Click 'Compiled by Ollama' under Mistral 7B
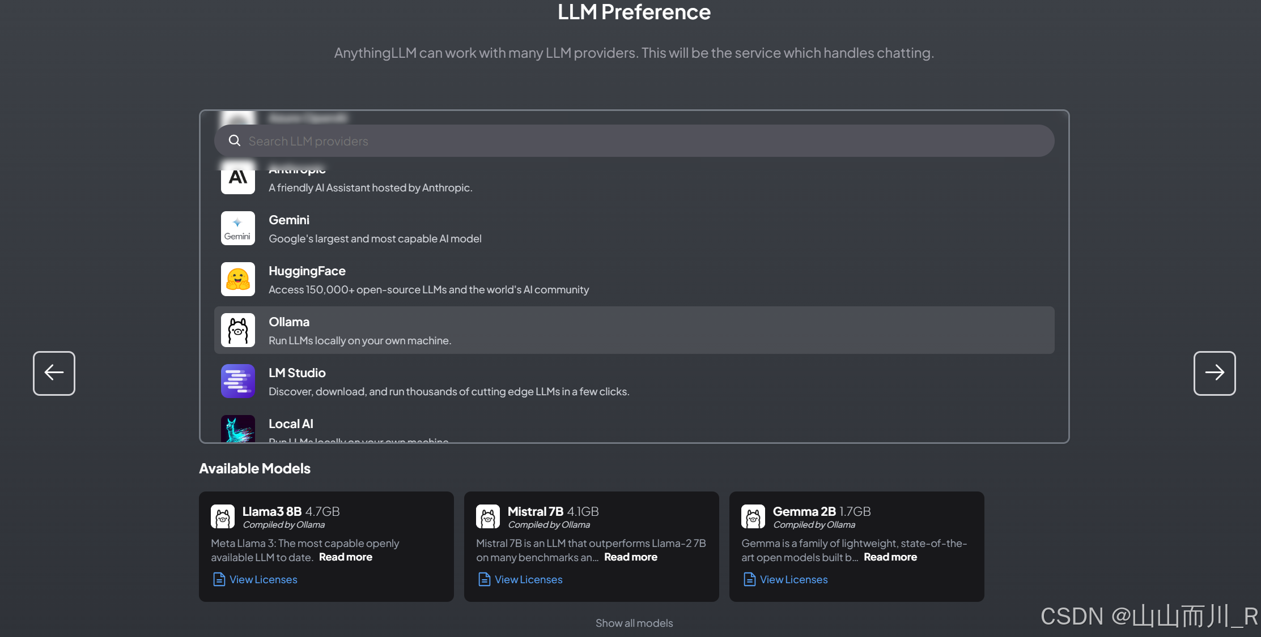Viewport: 1261px width, 637px height. [549, 525]
